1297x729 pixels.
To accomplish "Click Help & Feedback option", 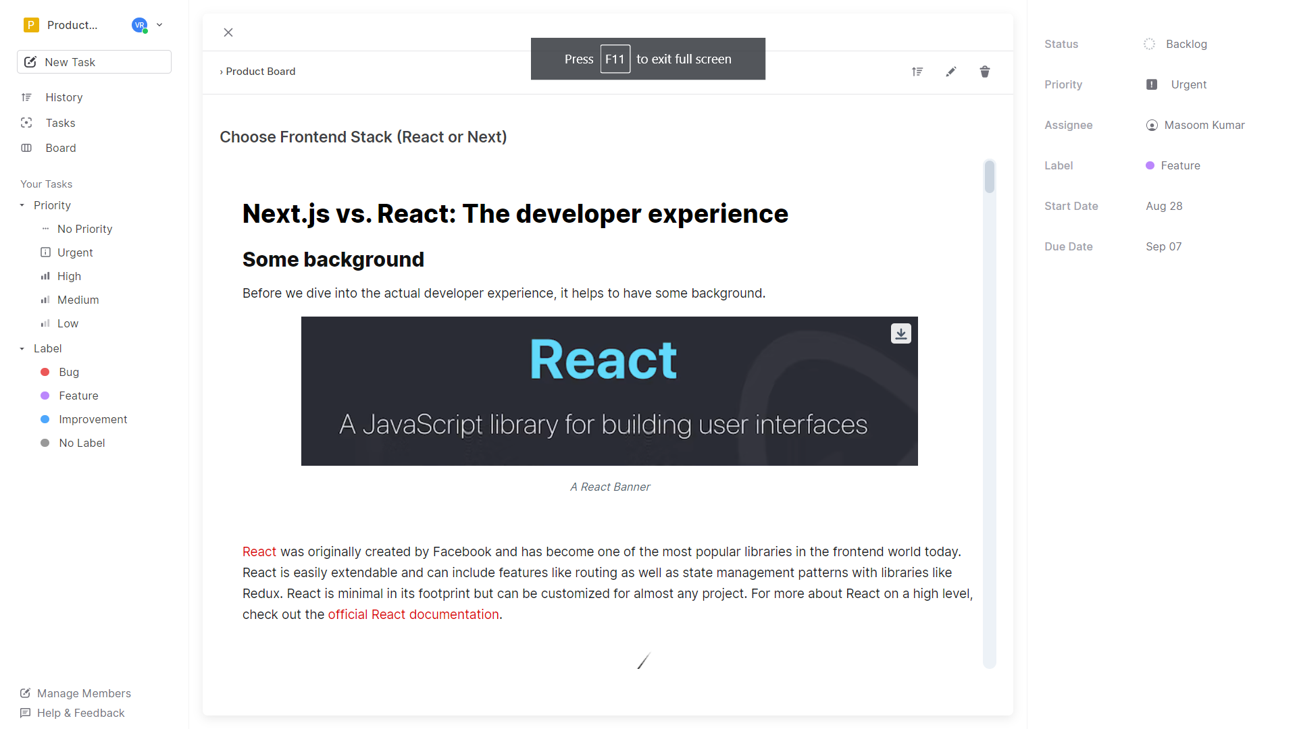I will click(81, 713).
